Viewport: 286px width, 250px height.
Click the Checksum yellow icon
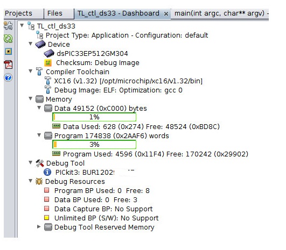point(48,63)
